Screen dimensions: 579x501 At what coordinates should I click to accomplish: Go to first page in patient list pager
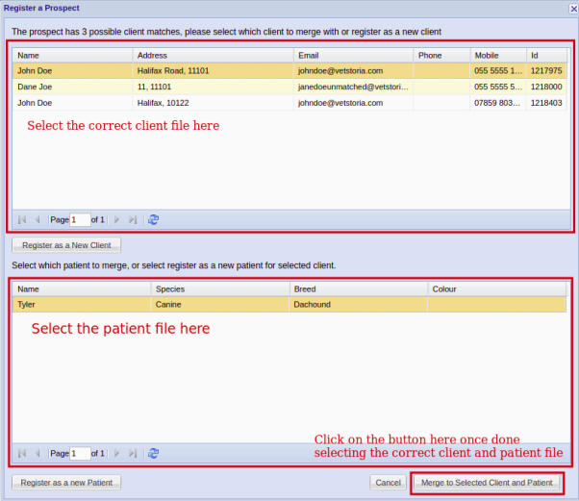[x=22, y=453]
